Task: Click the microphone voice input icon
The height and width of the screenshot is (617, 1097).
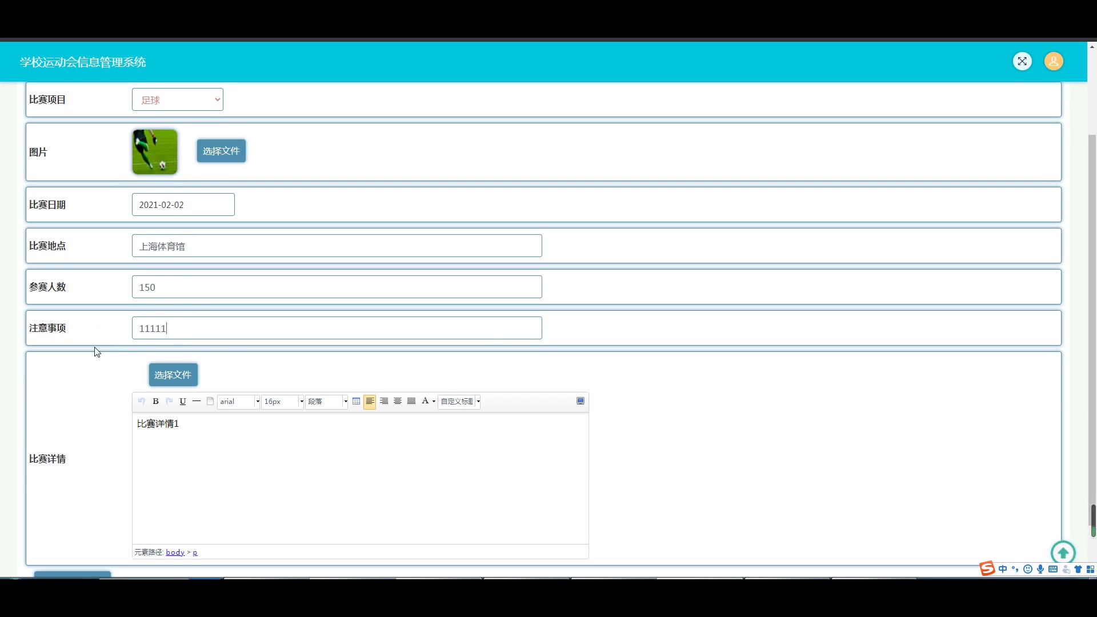Action: click(1040, 569)
